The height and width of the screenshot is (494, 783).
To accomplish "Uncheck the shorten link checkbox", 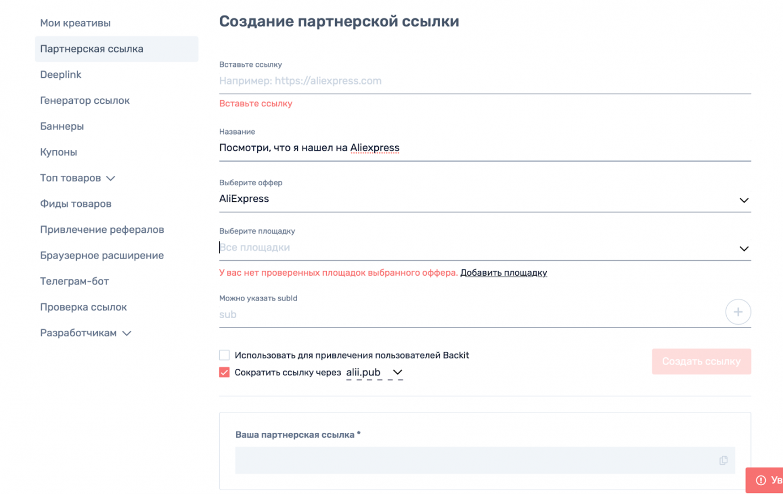I will pos(224,372).
